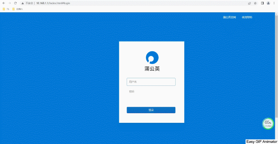Click the share page icon in address bar
The height and width of the screenshot is (144, 278).
pyautogui.click(x=249, y=3)
